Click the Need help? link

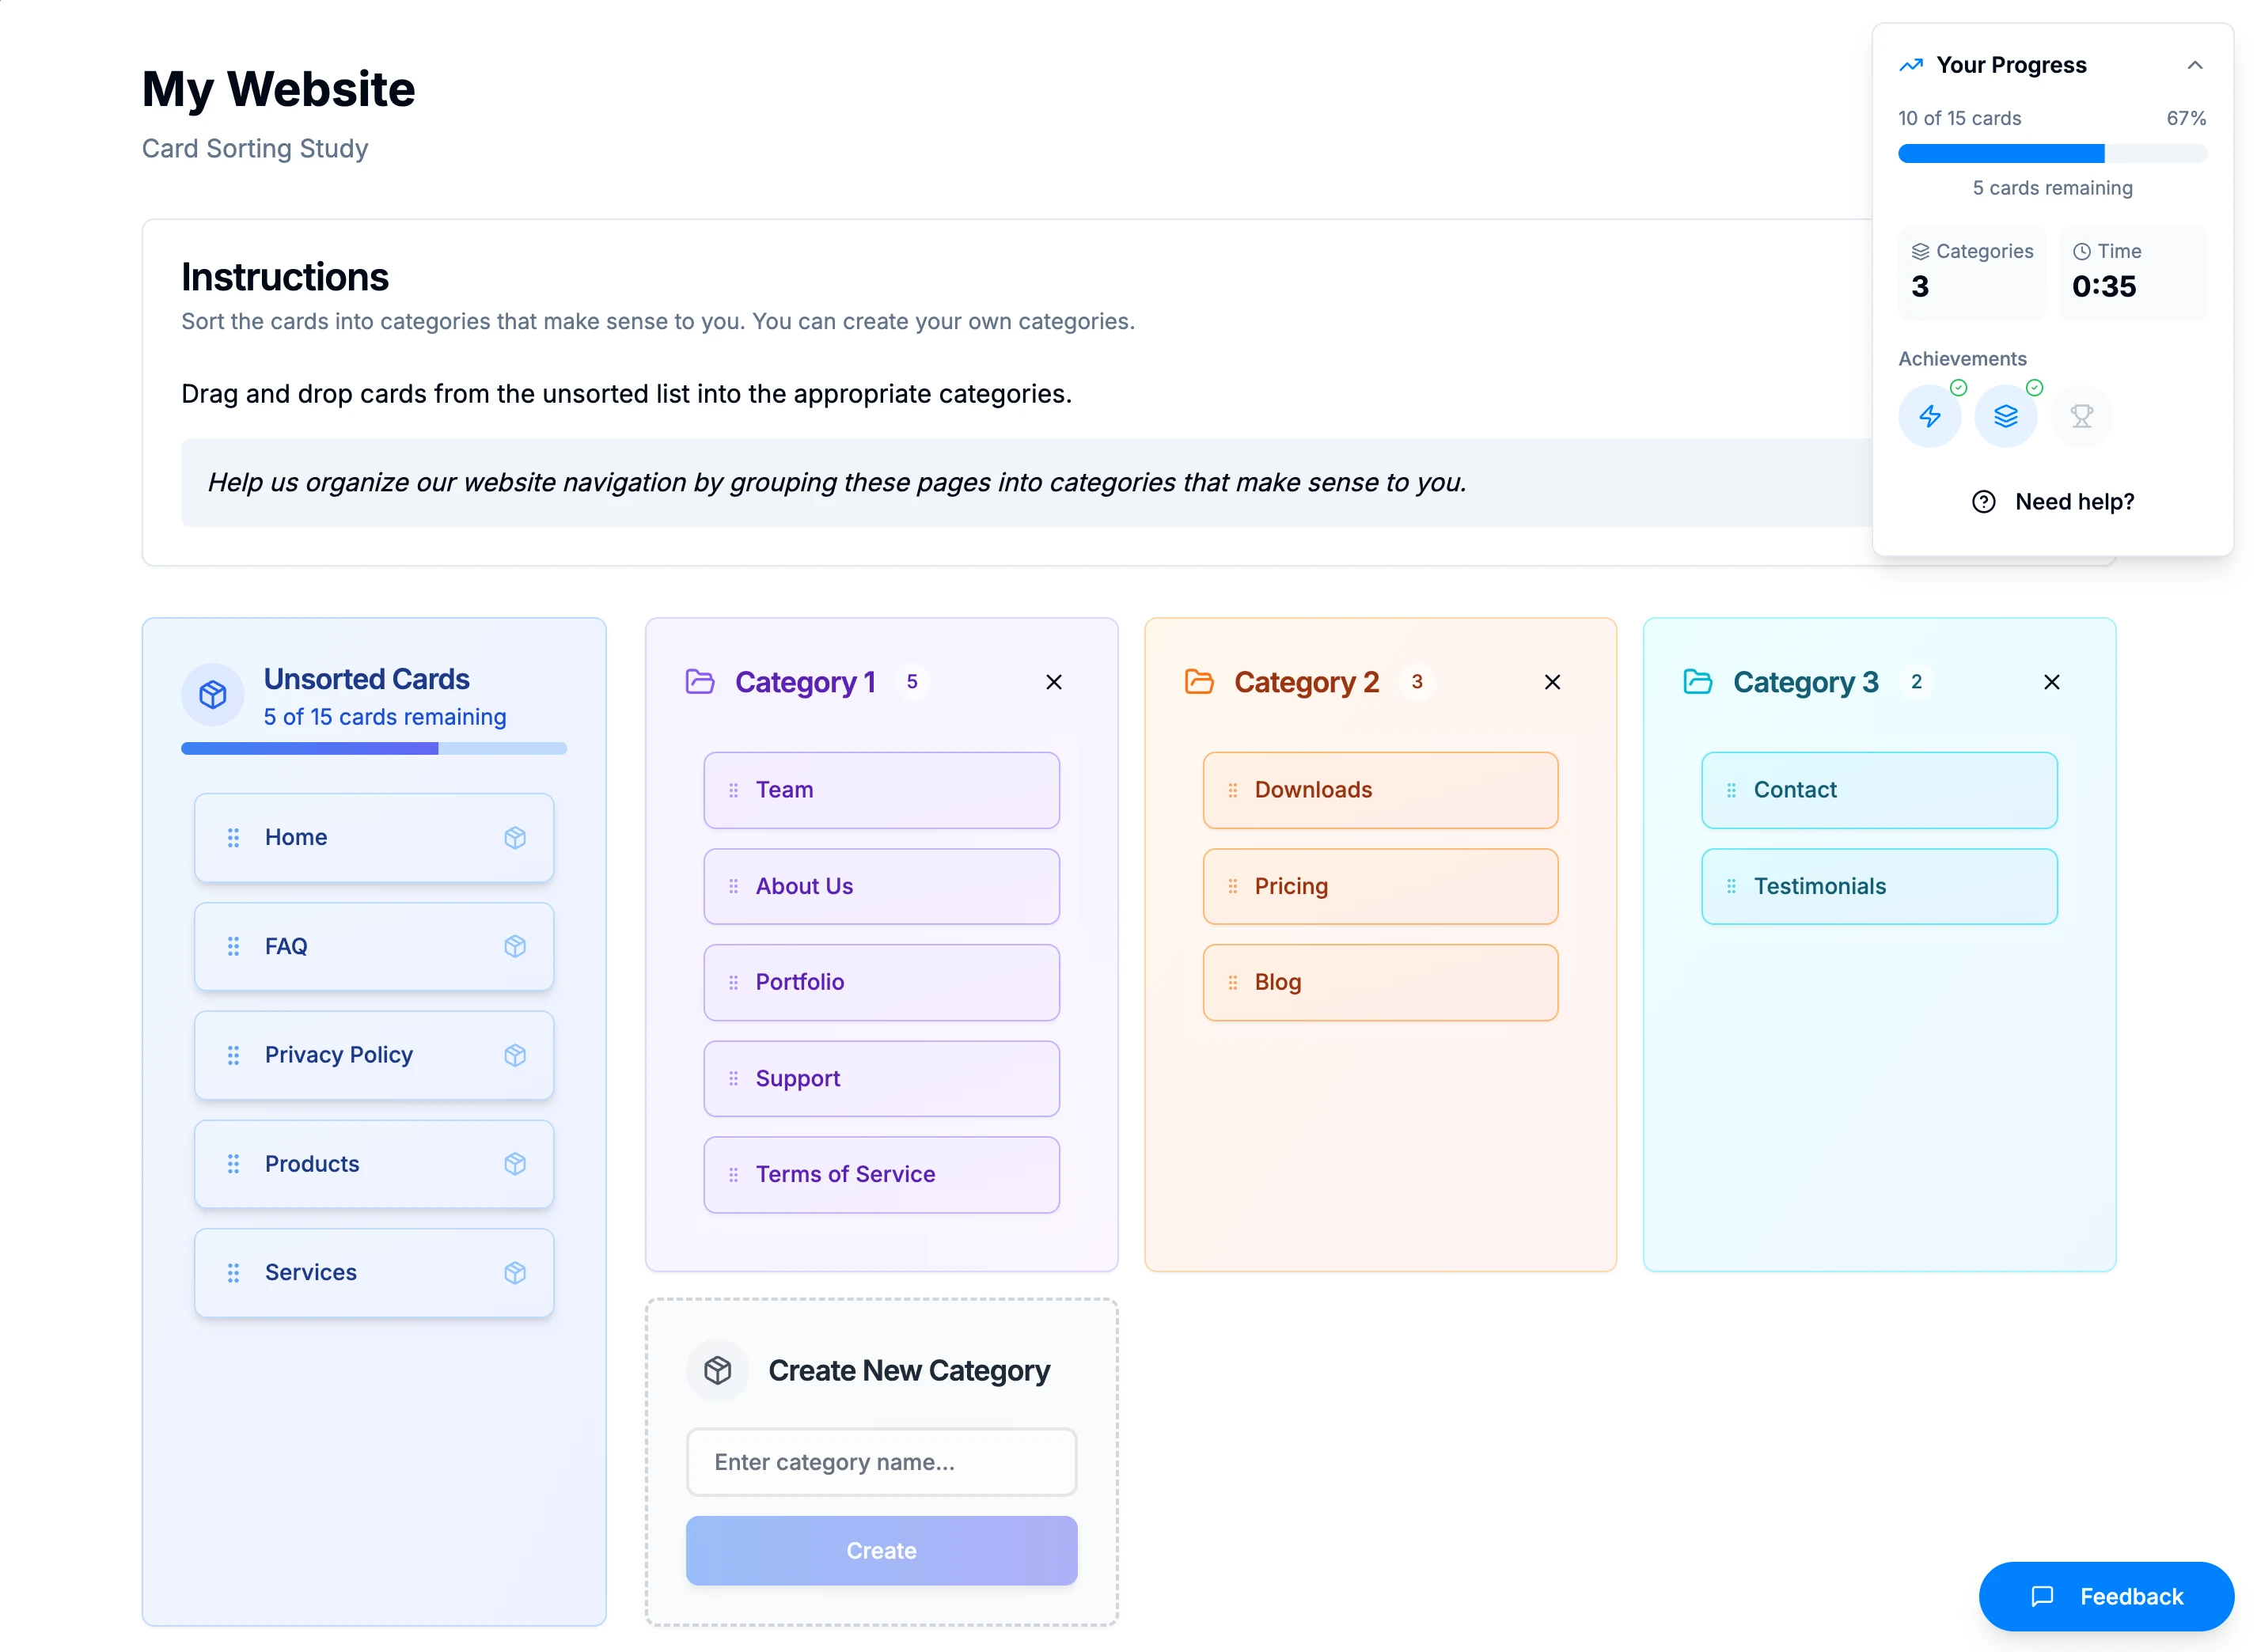tap(2052, 502)
